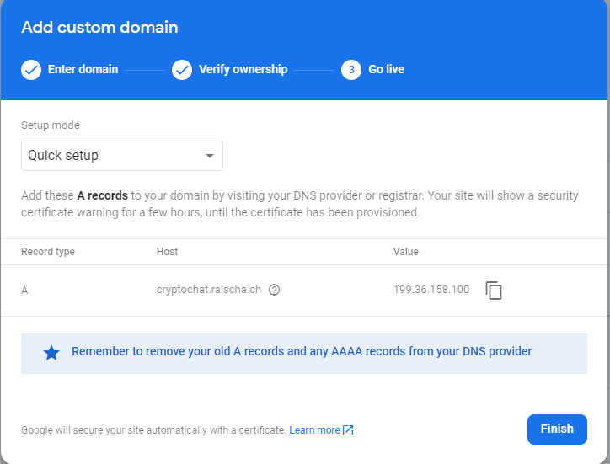This screenshot has width=610, height=464.
Task: Click the Host column header
Action: (168, 252)
